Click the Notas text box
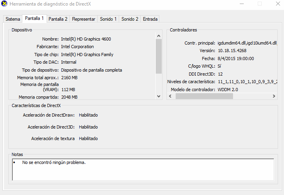Screen dimensions: 284x195 (143, 170)
